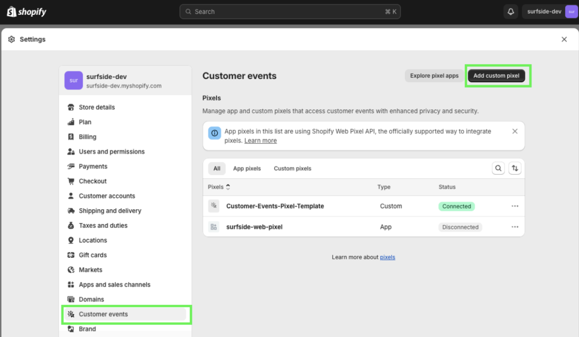Open more actions for surfside-web-pixel
Viewport: 579px width, 337px height.
click(x=515, y=227)
